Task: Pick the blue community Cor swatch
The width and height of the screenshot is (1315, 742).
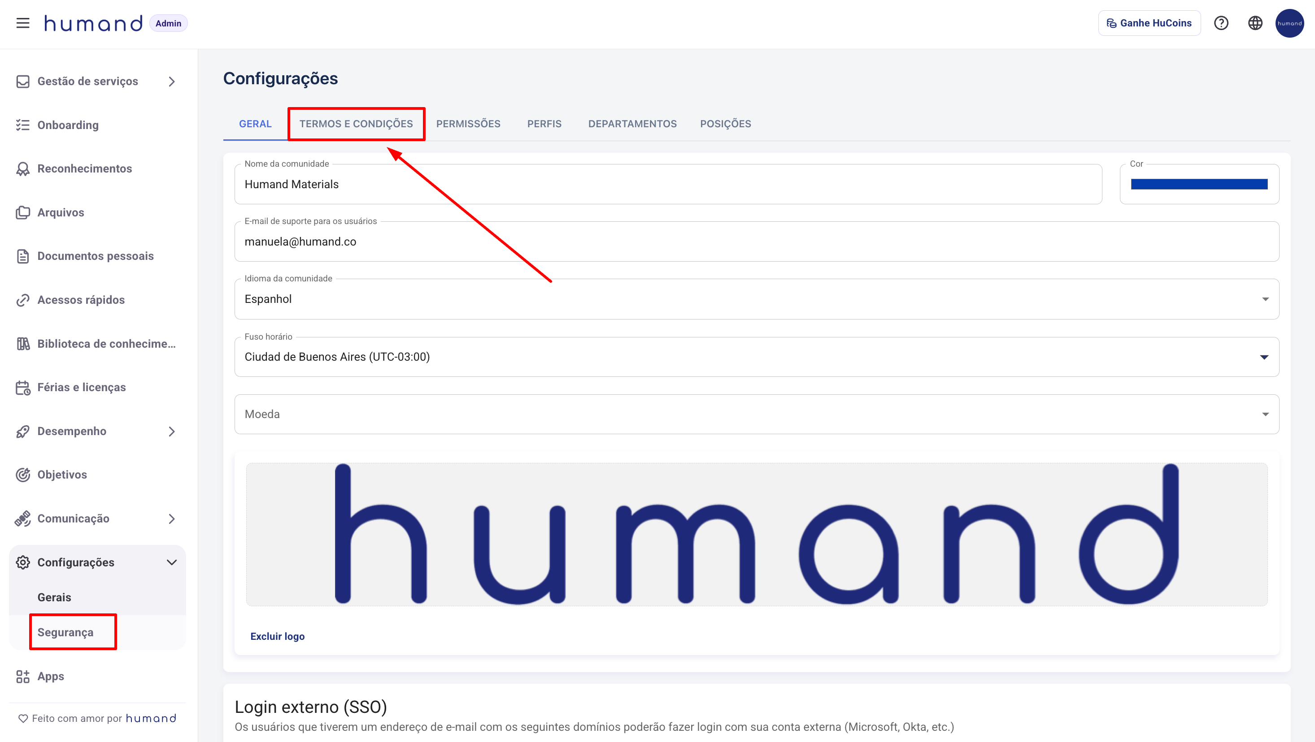Action: click(x=1199, y=184)
